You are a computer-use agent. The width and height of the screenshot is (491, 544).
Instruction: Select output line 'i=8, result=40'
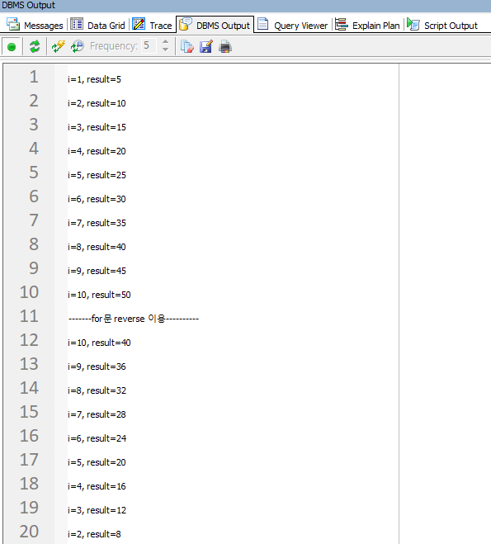click(97, 247)
